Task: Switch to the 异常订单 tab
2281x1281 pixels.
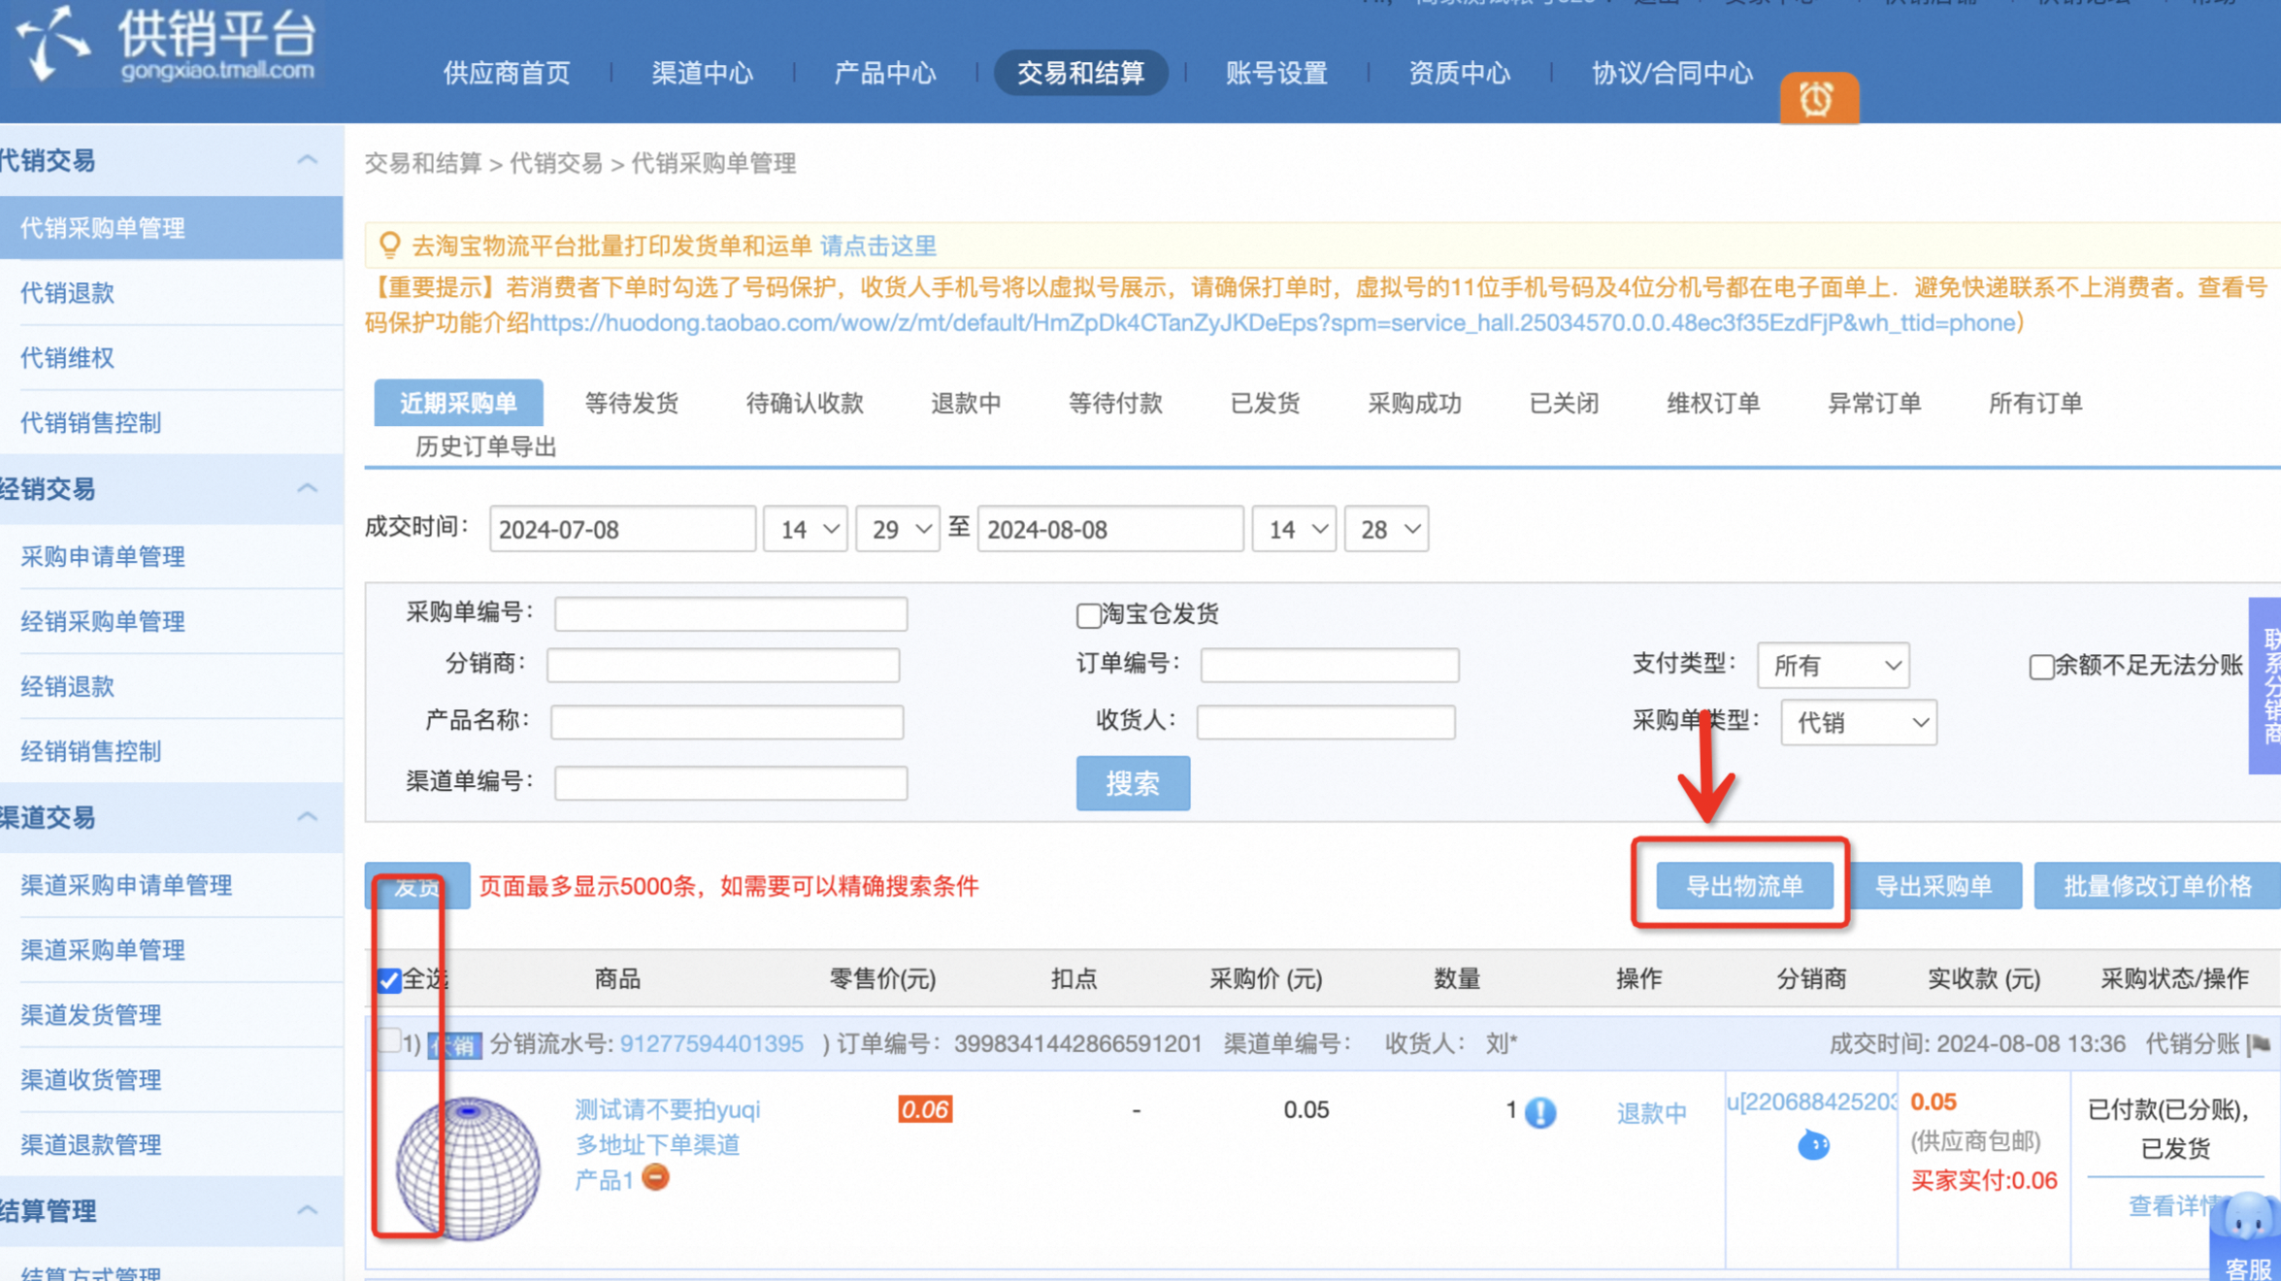Action: pos(1874,403)
